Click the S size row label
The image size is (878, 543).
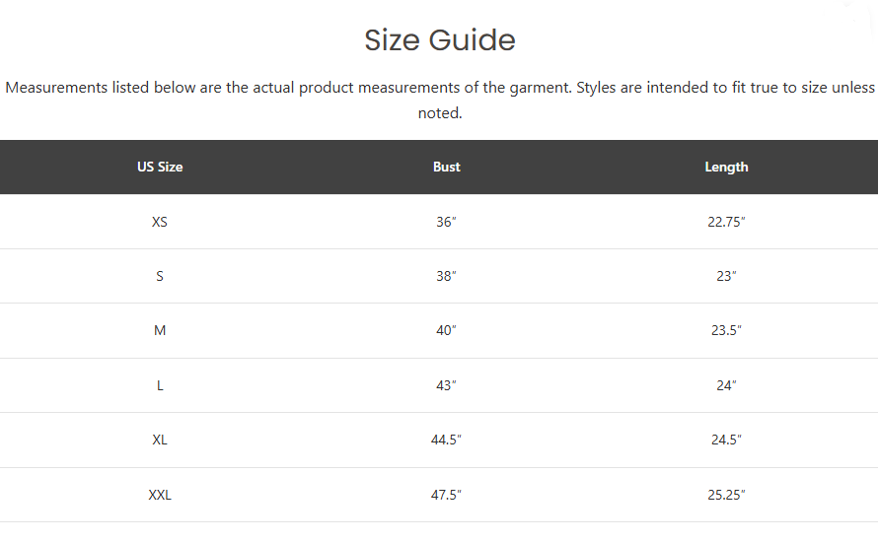160,276
